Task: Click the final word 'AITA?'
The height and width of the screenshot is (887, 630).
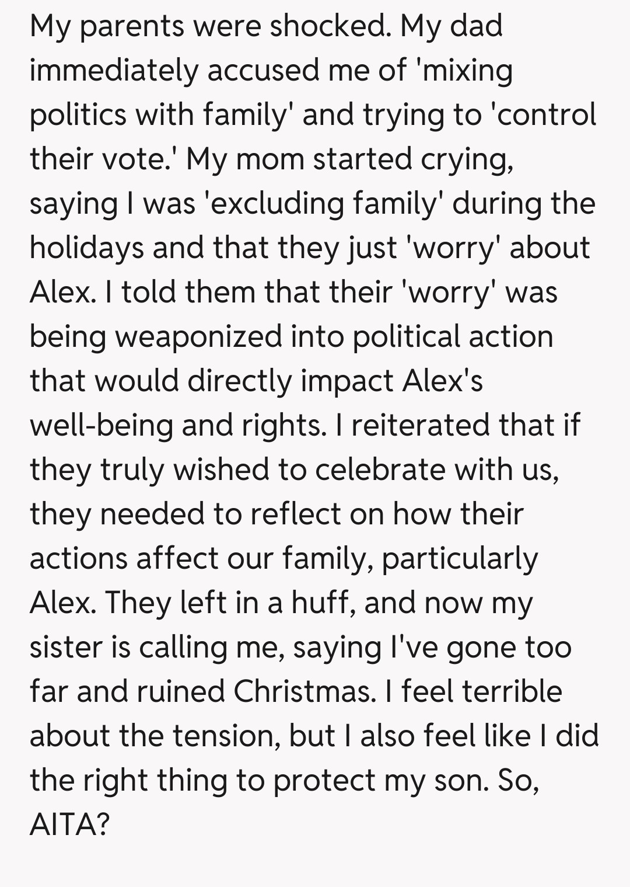Action: click(x=69, y=825)
